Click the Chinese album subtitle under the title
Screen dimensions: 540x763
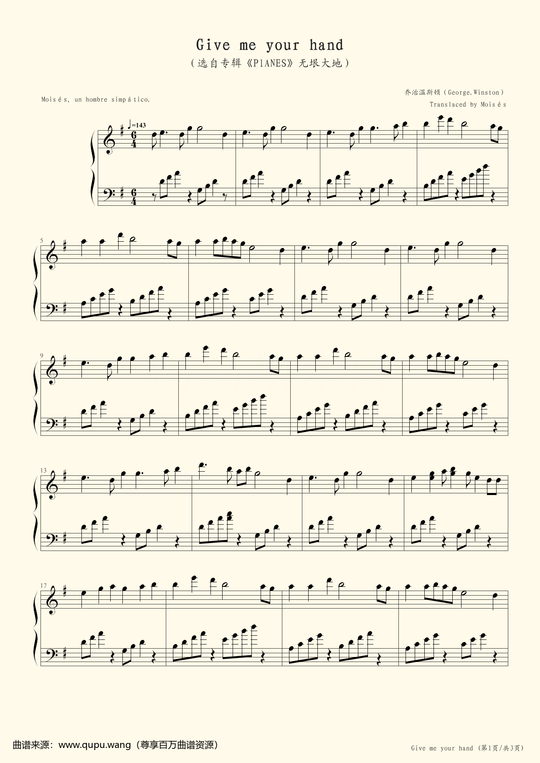point(270,63)
